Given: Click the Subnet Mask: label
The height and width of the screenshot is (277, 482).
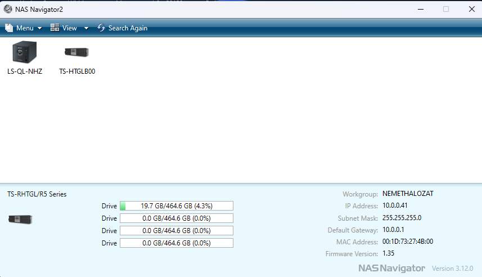Looking at the screenshot, I should tap(358, 218).
